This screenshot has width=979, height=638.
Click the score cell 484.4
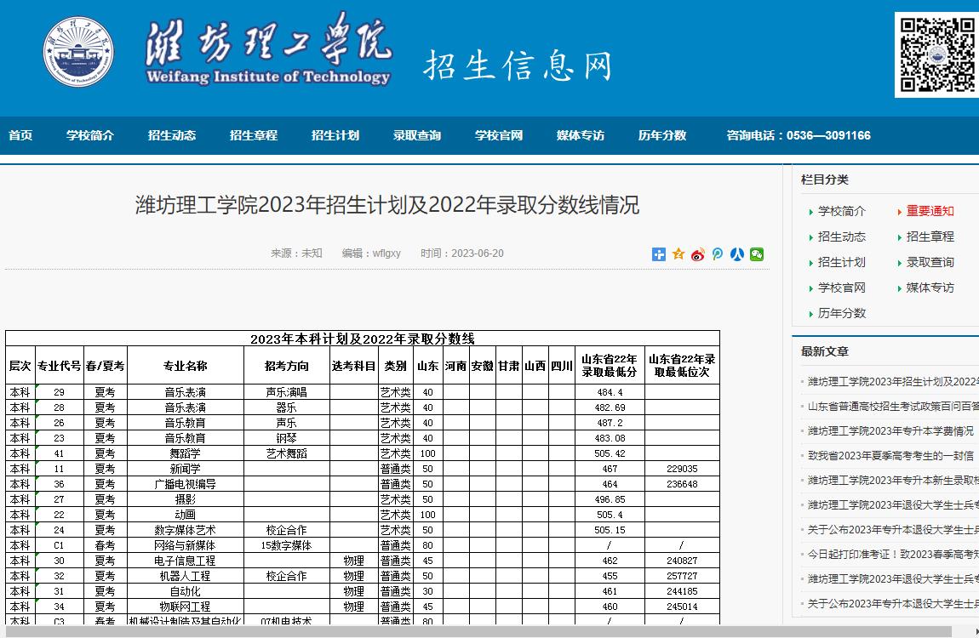pos(610,392)
